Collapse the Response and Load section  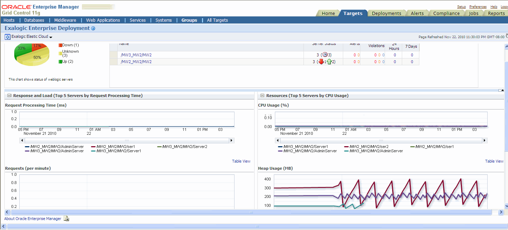9,96
